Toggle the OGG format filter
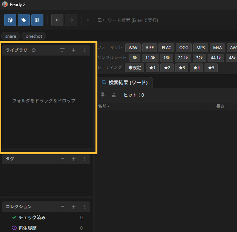The image size is (237, 232). point(184,48)
